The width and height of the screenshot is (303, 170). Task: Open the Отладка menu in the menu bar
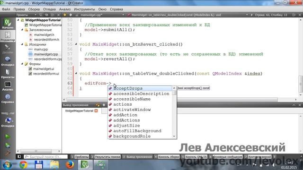click(x=49, y=9)
